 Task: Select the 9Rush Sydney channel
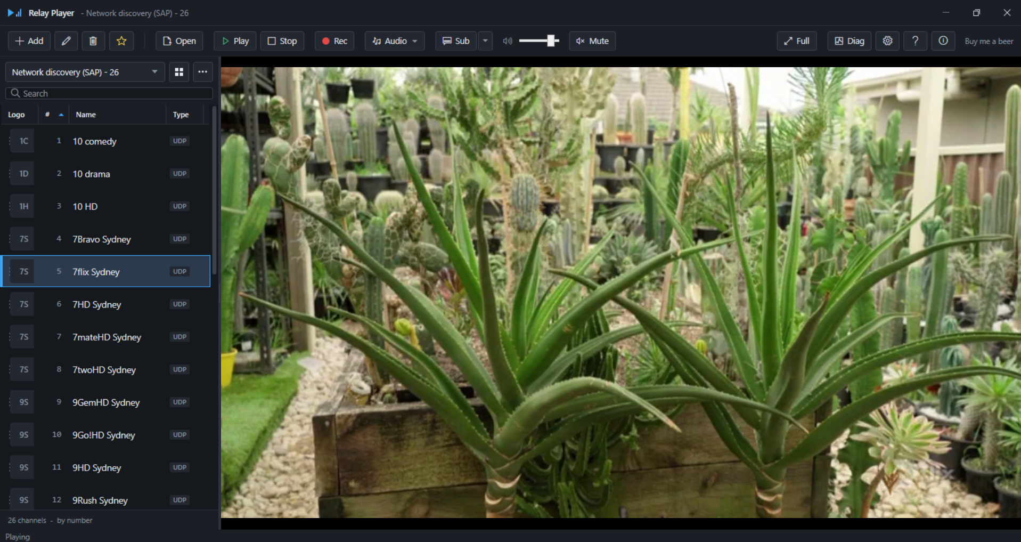[x=105, y=500]
